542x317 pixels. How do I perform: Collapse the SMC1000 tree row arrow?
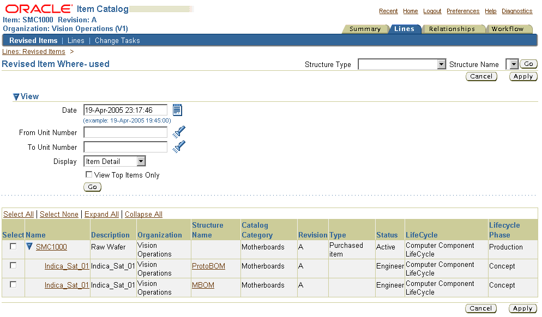coord(29,247)
